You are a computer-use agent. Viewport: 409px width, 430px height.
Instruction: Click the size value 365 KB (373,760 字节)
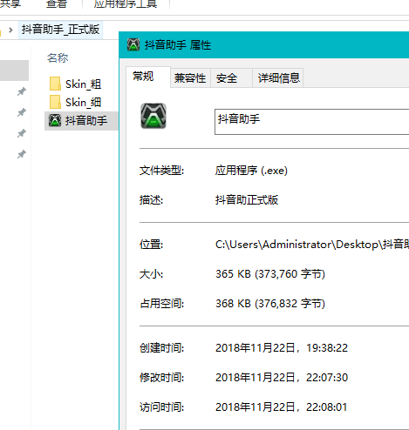click(270, 274)
